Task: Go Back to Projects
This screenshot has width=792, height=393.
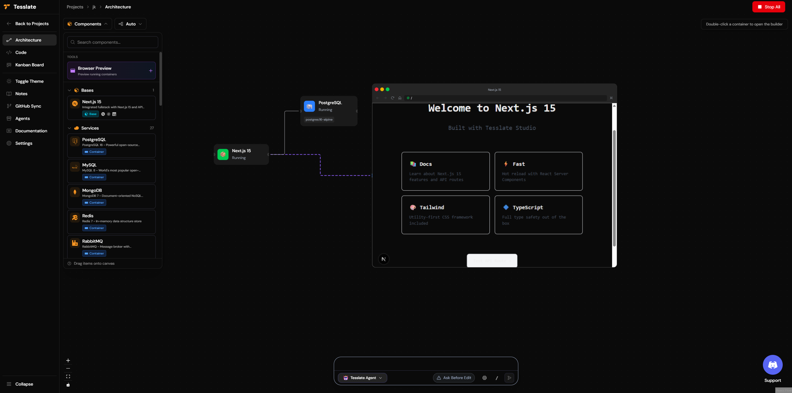Action: coord(28,24)
